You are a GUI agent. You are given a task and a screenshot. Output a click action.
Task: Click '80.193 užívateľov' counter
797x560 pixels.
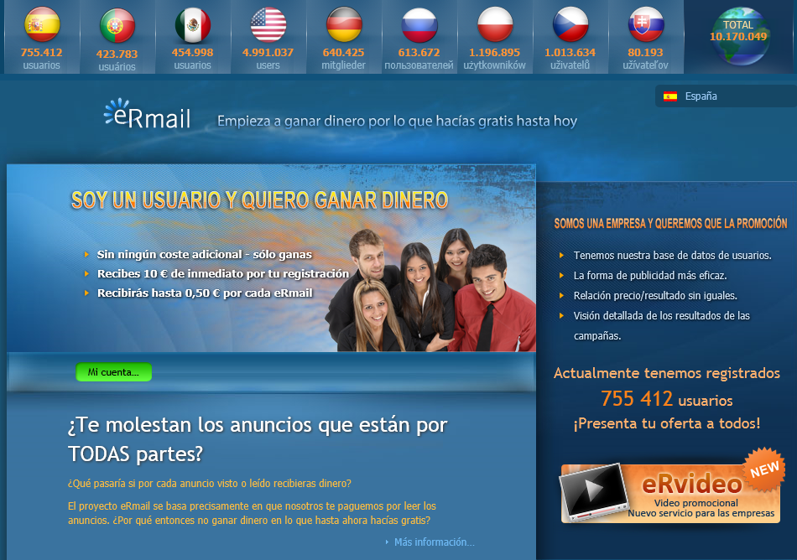(645, 59)
